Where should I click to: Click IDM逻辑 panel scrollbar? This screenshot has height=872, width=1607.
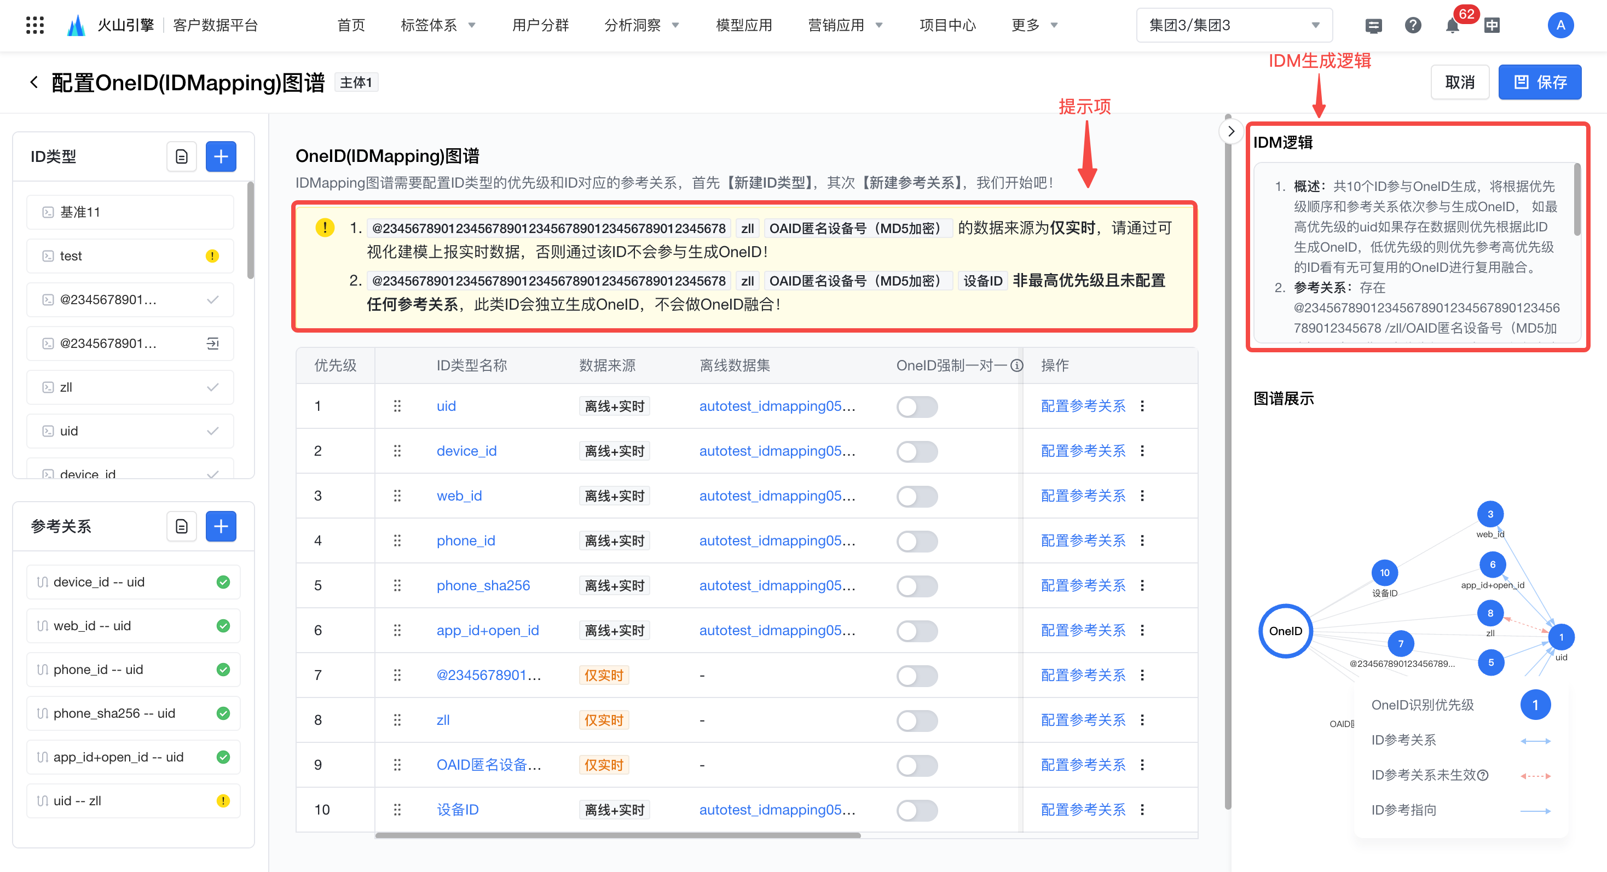pyautogui.click(x=1577, y=200)
